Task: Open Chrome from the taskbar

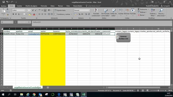Action: (x=34, y=95)
